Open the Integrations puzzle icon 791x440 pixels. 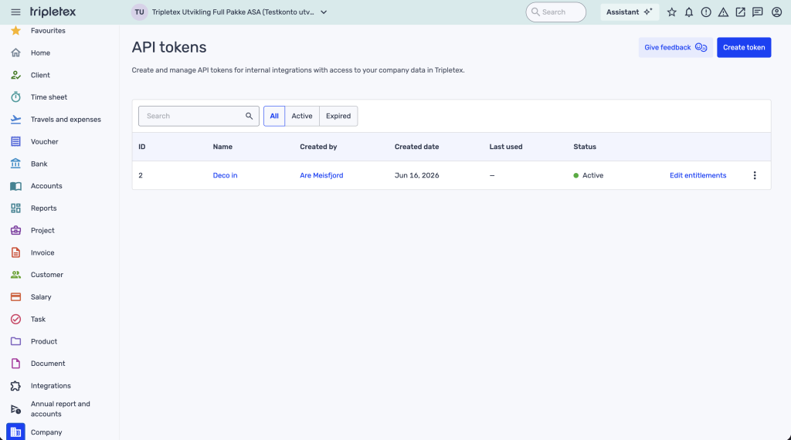click(15, 385)
